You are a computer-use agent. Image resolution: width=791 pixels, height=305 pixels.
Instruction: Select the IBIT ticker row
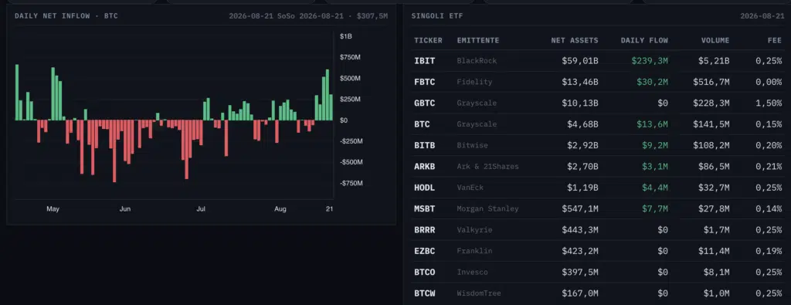599,60
